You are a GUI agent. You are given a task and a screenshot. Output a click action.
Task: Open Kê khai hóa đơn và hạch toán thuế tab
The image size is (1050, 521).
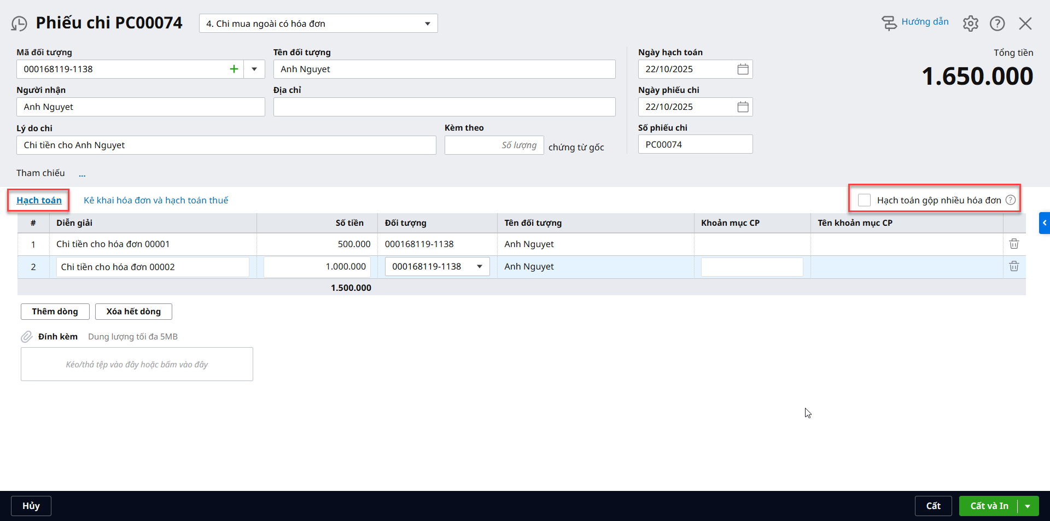coord(156,200)
